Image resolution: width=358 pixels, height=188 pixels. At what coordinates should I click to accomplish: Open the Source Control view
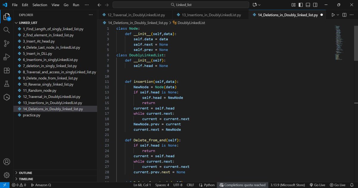tap(7, 43)
